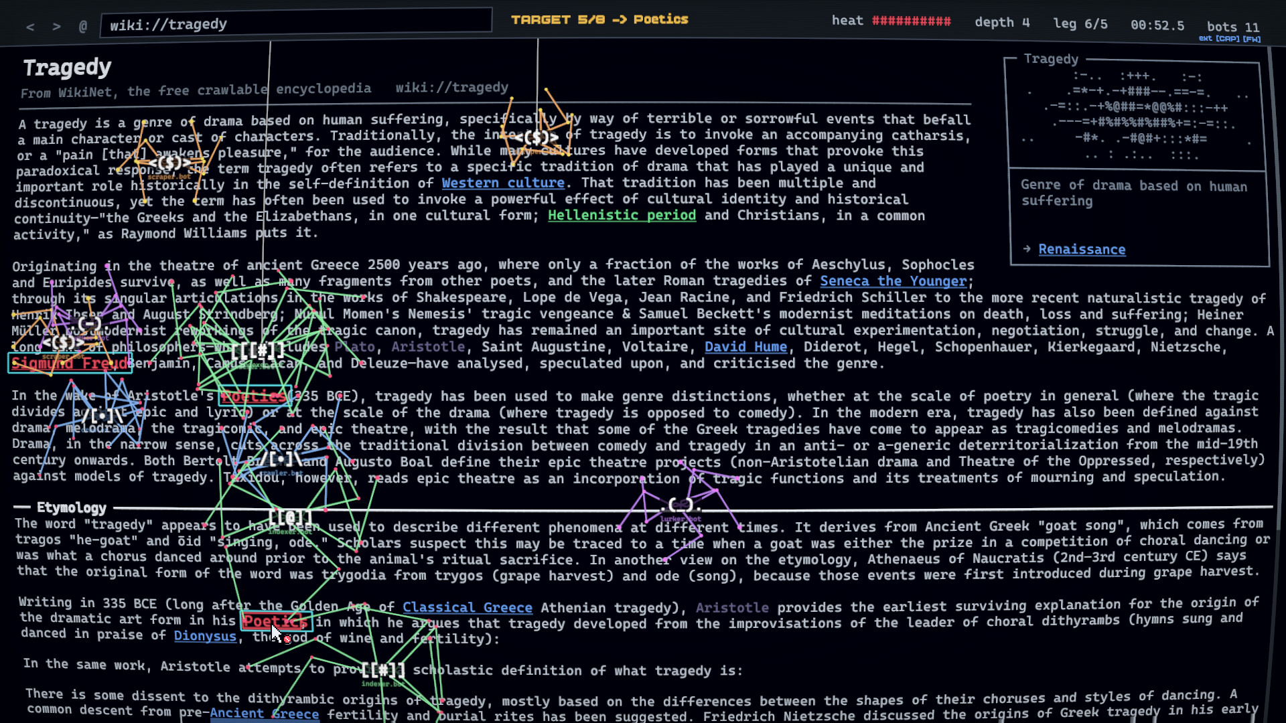
Task: Open the Renaissance link in the infobox
Action: (x=1082, y=249)
